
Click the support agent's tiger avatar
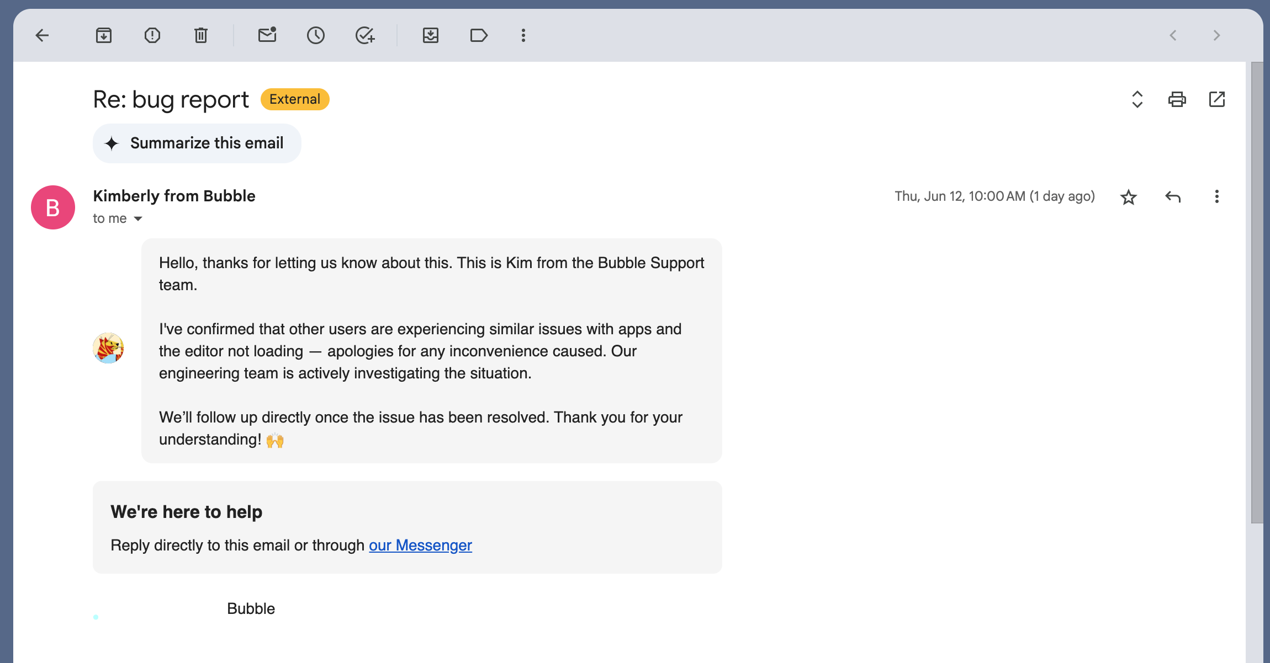[108, 348]
